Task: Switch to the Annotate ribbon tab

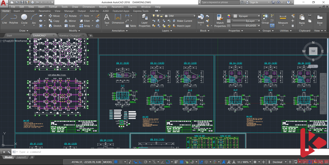Action: click(29, 11)
